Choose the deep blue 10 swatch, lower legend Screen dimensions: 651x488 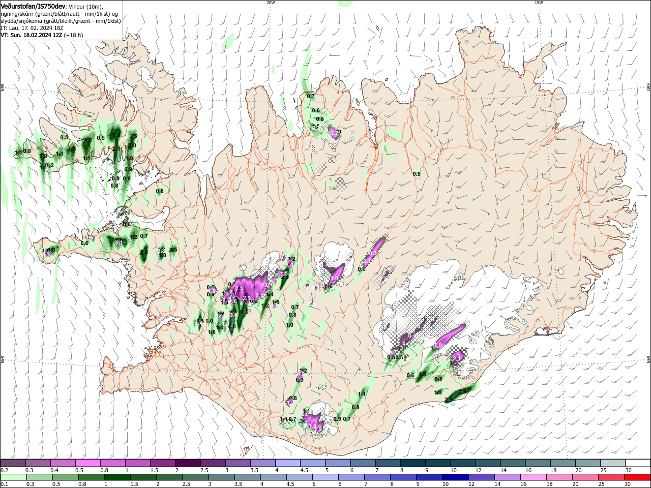pyautogui.click(x=454, y=477)
